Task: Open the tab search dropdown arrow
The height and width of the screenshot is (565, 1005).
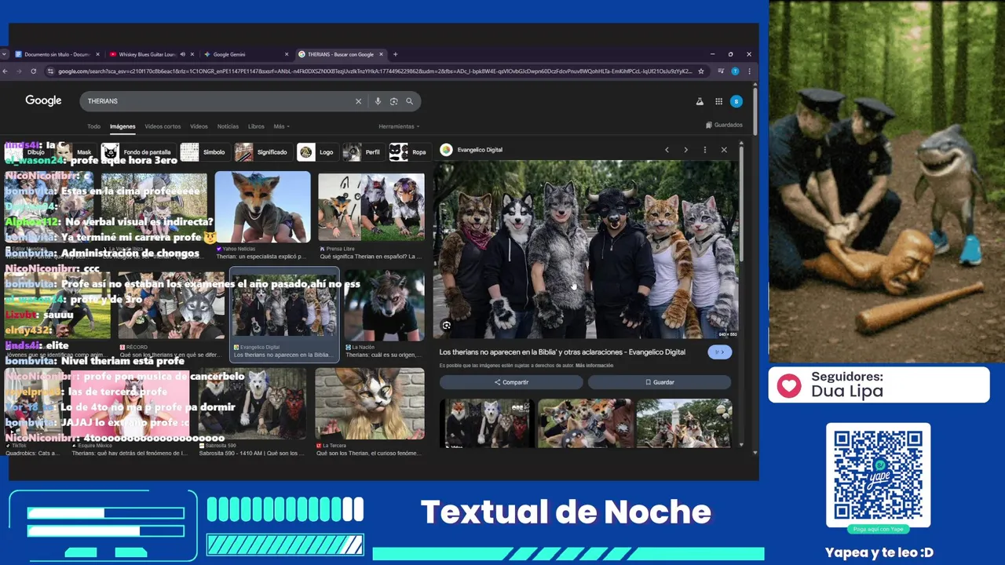Action: (5, 54)
